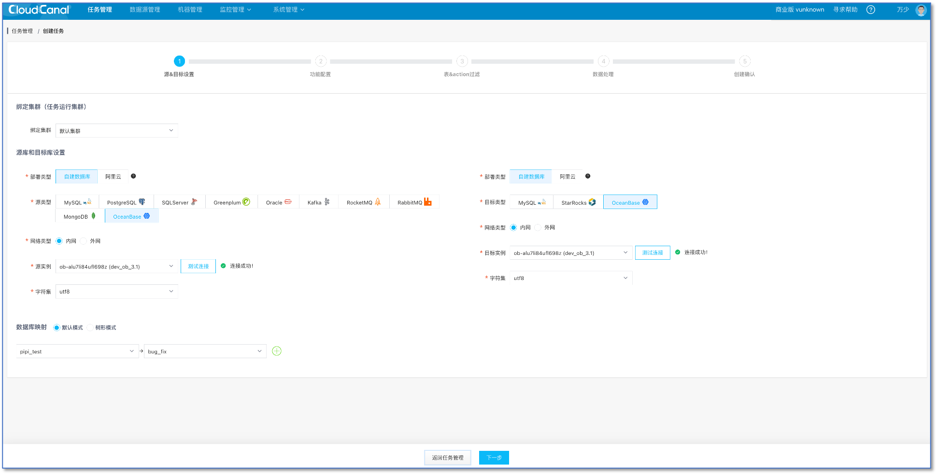Open 数据源管理 menu item
This screenshot has height=475, width=937.
point(145,10)
